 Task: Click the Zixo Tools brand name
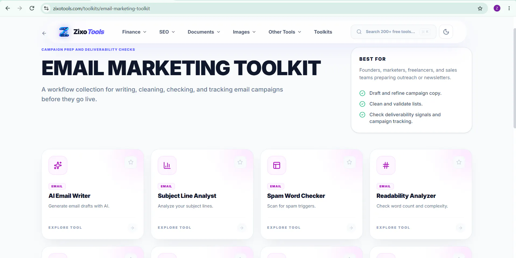[89, 32]
